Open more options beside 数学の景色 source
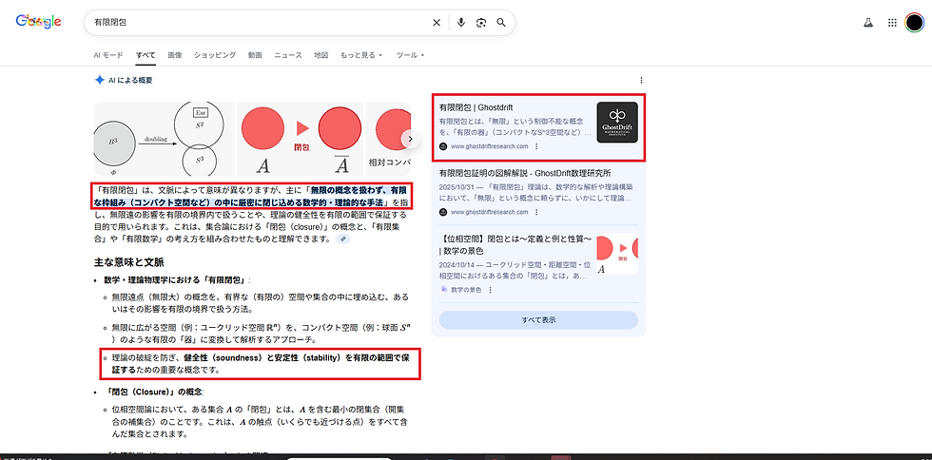 click(x=491, y=290)
